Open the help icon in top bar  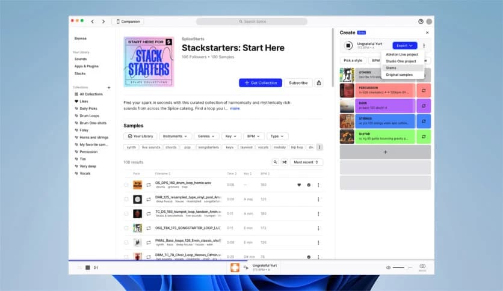tap(421, 22)
